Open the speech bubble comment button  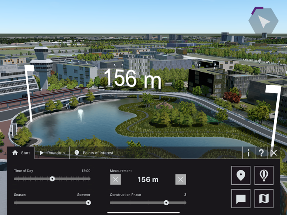[241, 199]
